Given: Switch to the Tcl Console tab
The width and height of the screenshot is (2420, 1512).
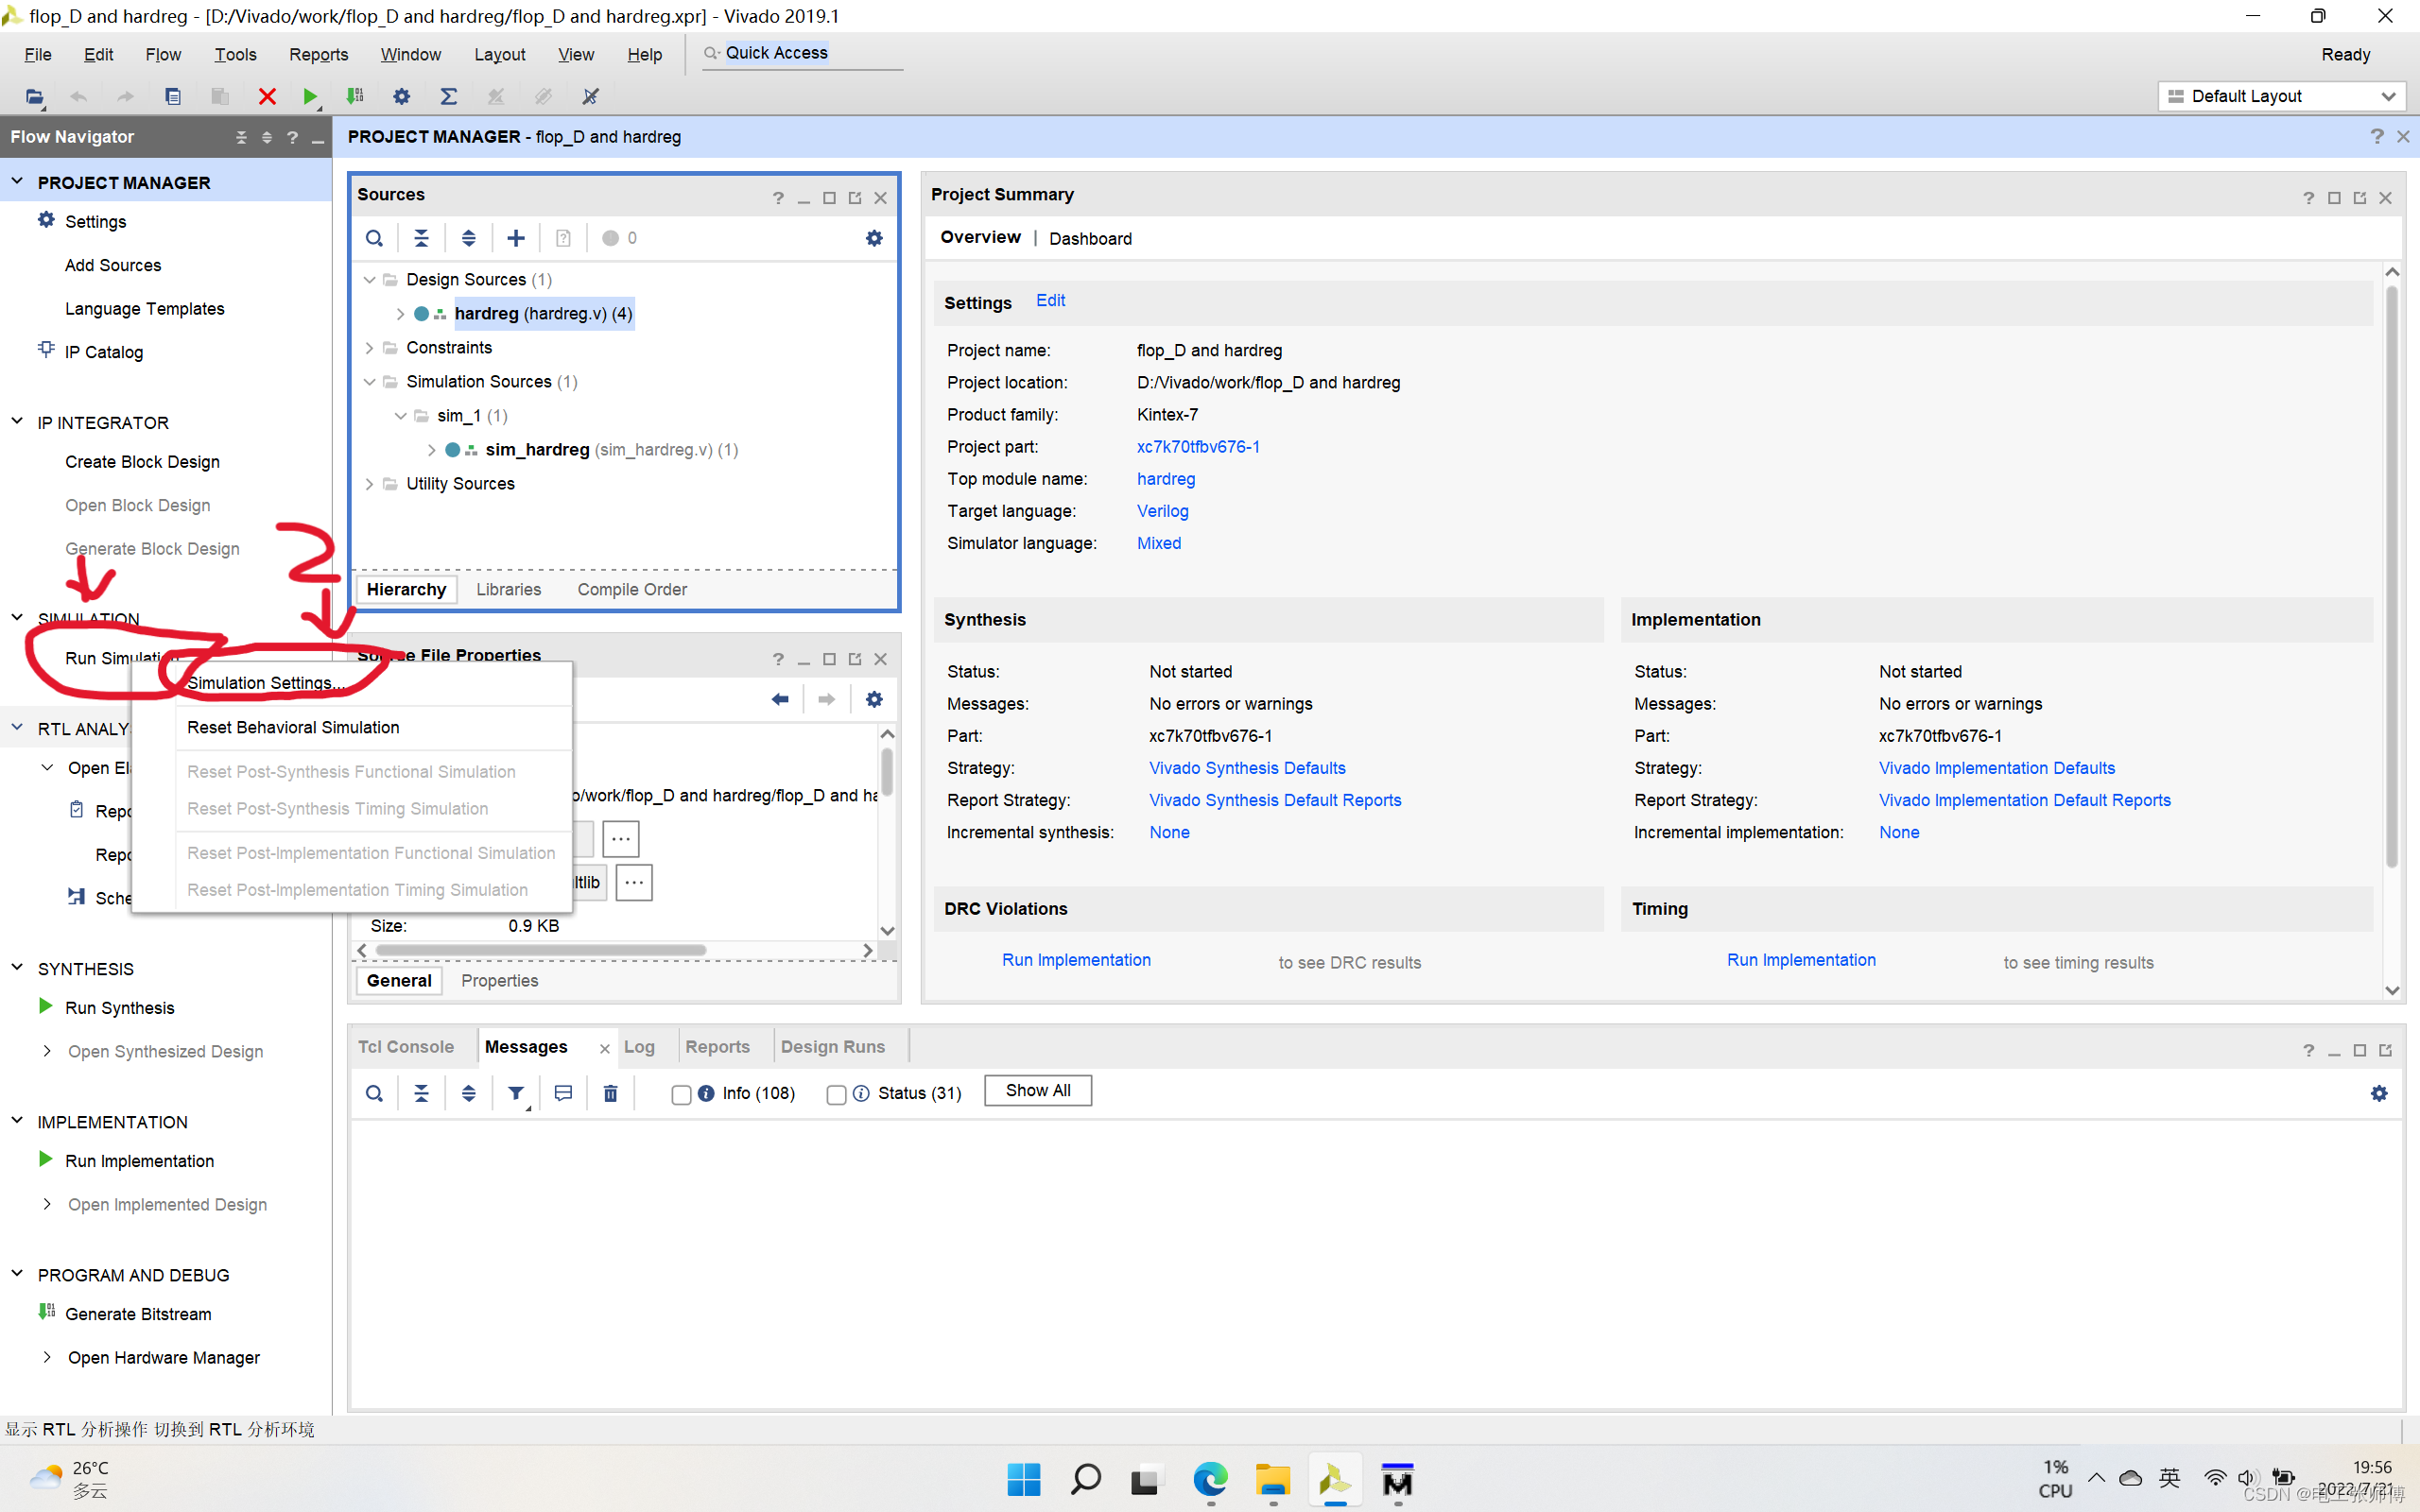Looking at the screenshot, I should click(x=406, y=1046).
